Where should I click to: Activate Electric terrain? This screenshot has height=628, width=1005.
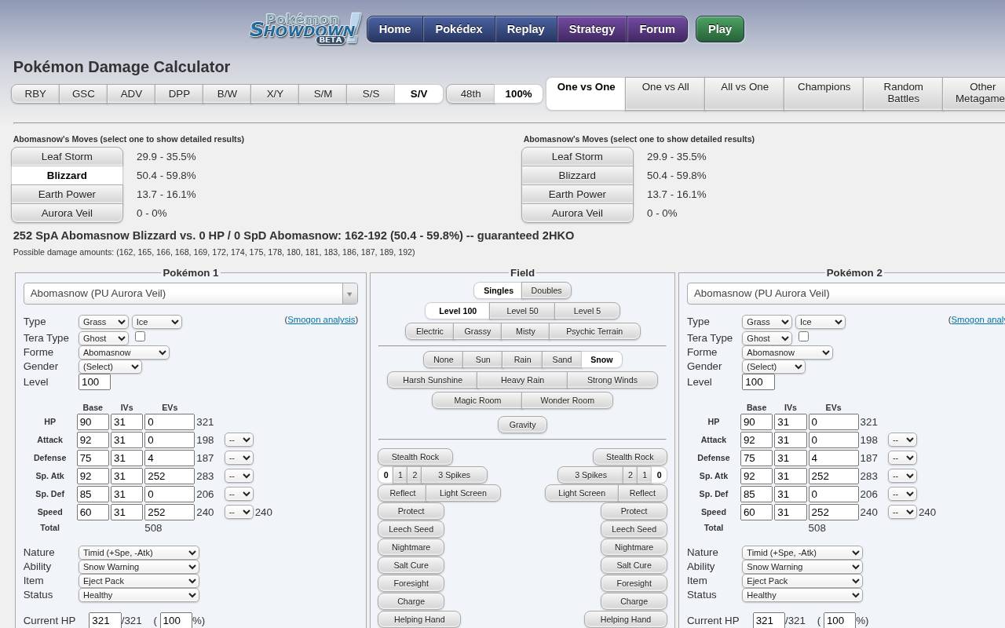coord(429,331)
